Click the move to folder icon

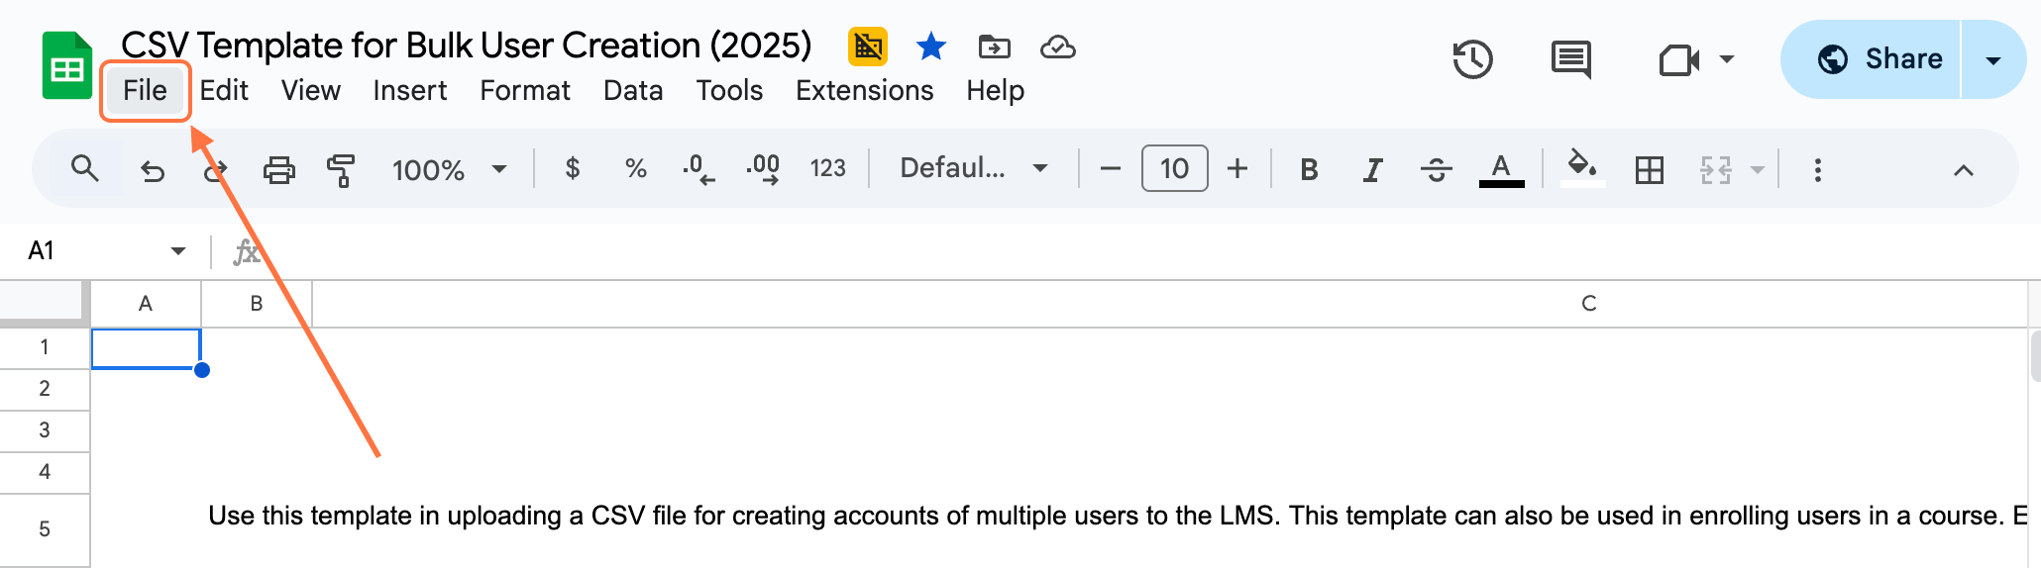[994, 47]
